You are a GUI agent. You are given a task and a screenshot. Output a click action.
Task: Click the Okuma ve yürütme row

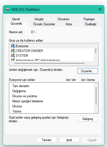[52, 96]
